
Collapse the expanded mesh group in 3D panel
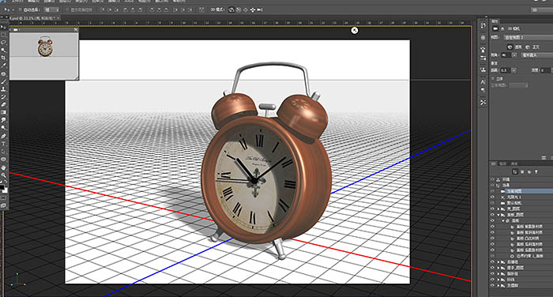pos(498,215)
